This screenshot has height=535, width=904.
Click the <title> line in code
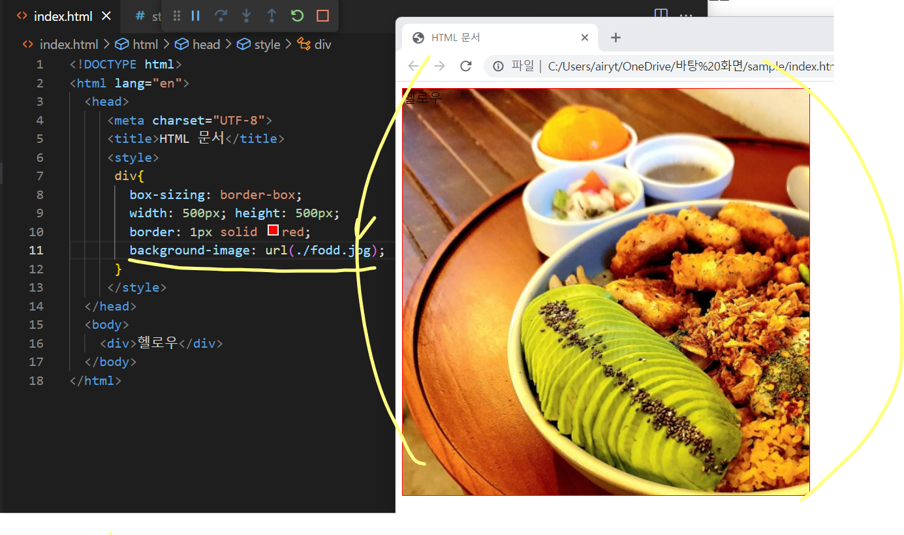tap(196, 138)
